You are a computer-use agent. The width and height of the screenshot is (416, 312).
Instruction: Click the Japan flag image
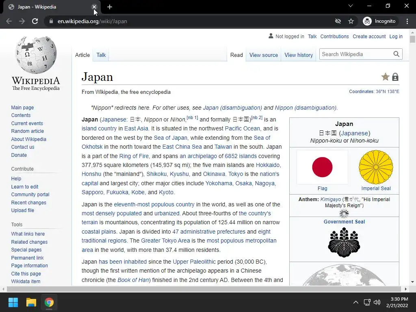click(x=322, y=167)
